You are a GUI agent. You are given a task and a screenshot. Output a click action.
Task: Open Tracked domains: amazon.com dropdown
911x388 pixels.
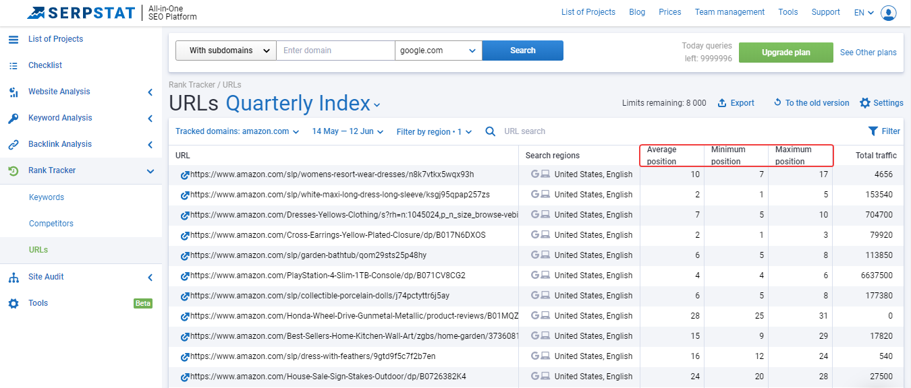click(238, 131)
